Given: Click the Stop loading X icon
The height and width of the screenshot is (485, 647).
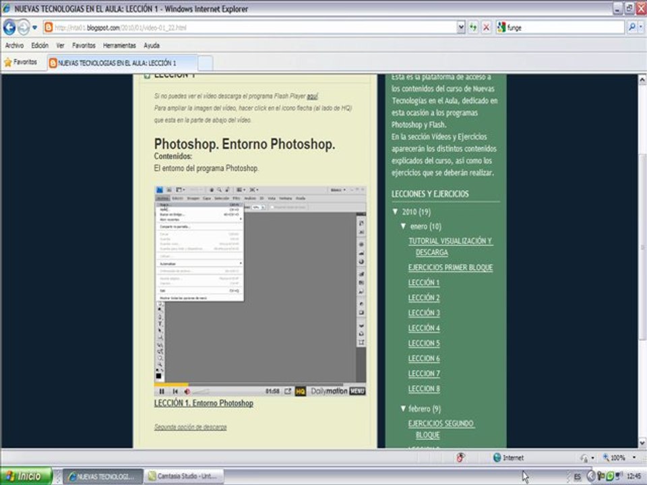Looking at the screenshot, I should click(x=487, y=28).
